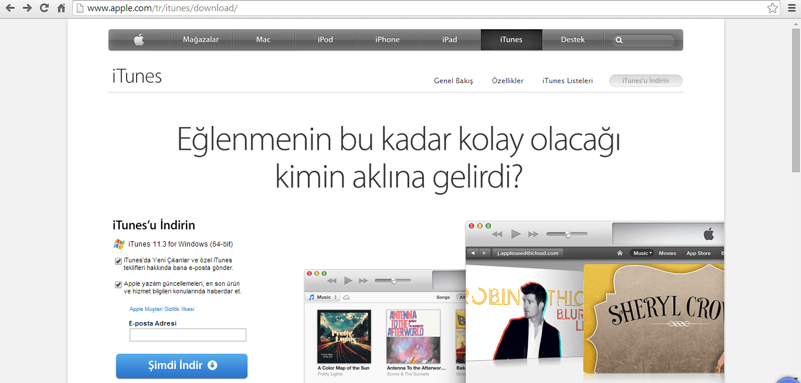
Task: Click the store forward arrow in the front iTunes window
Action: tap(484, 253)
